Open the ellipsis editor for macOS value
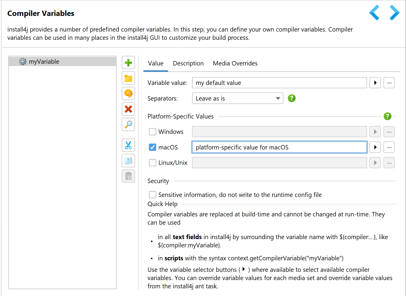The height and width of the screenshot is (296, 406). point(389,147)
